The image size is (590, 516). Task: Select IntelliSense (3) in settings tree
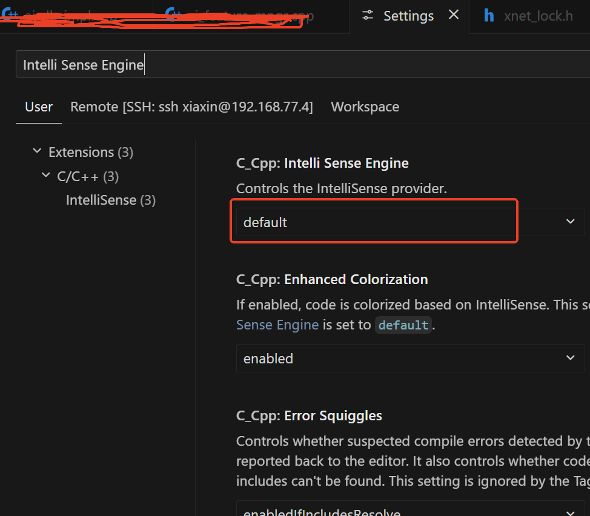pyautogui.click(x=111, y=200)
